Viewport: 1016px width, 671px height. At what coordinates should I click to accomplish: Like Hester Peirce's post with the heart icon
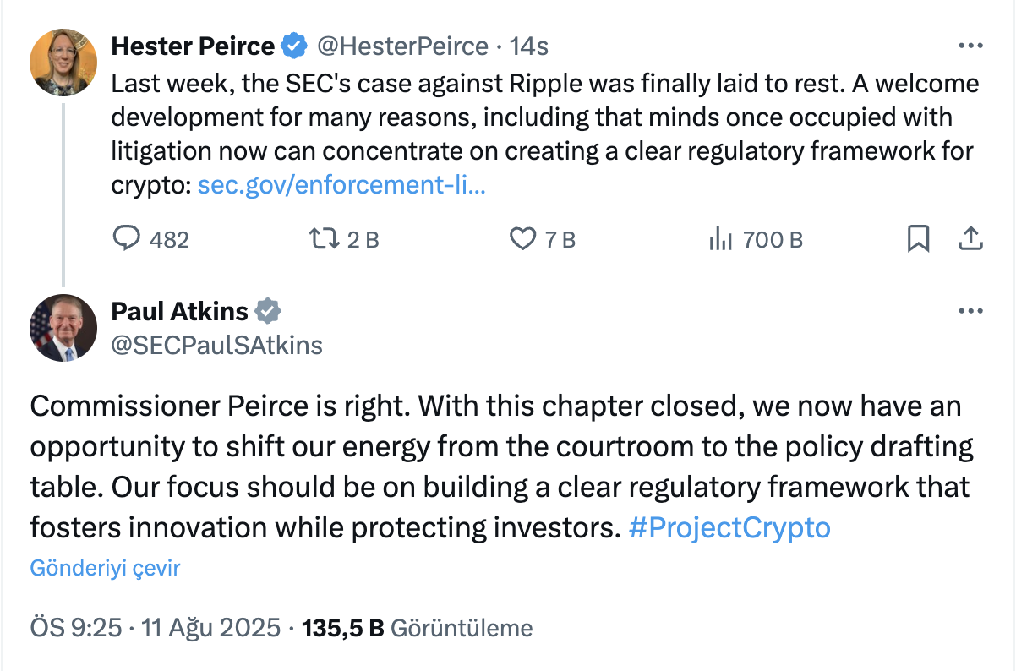pos(523,239)
